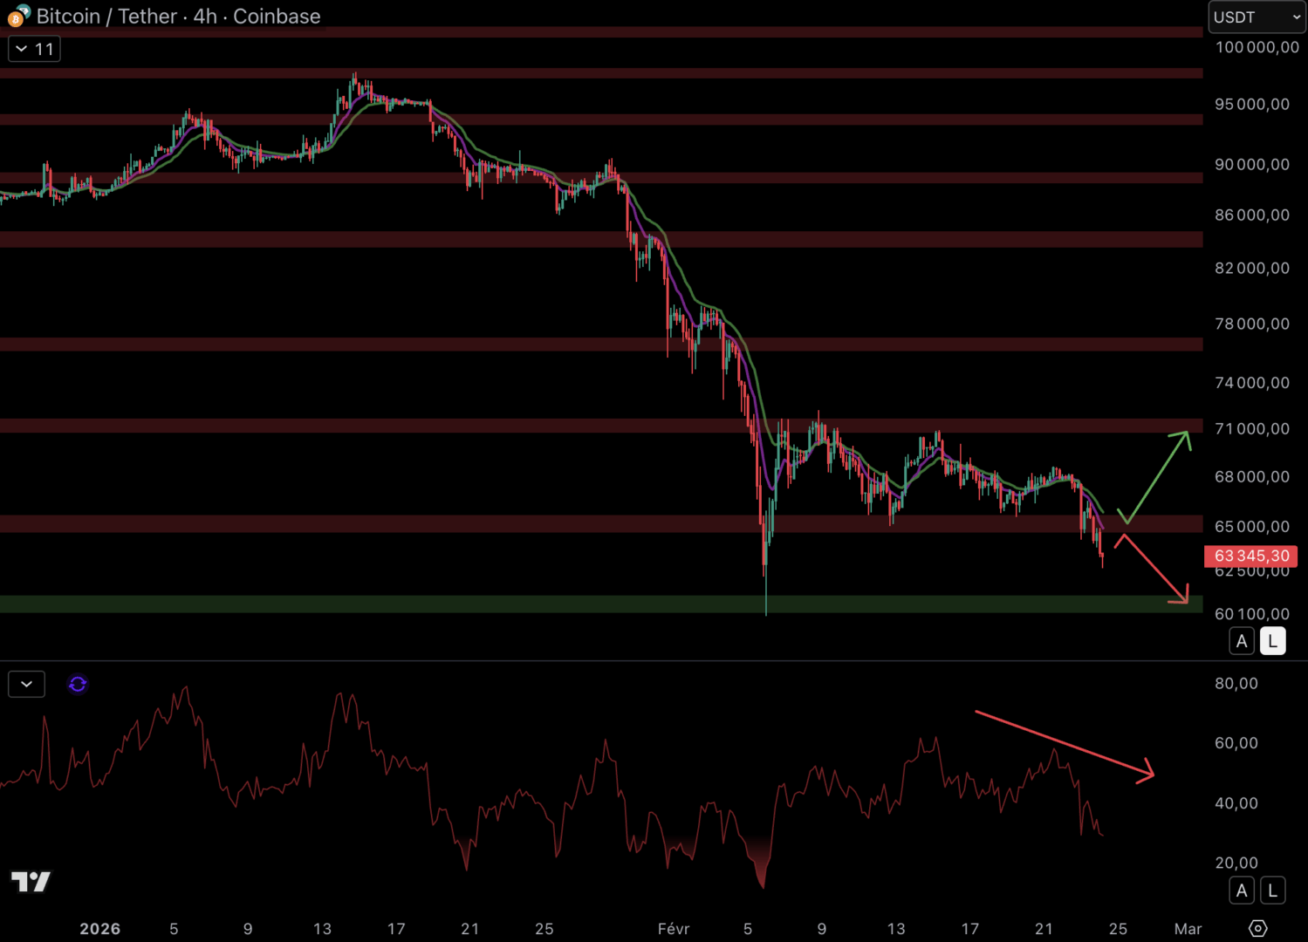The width and height of the screenshot is (1308, 942).
Task: Toggle auto scale A on price pane
Action: coord(1242,641)
